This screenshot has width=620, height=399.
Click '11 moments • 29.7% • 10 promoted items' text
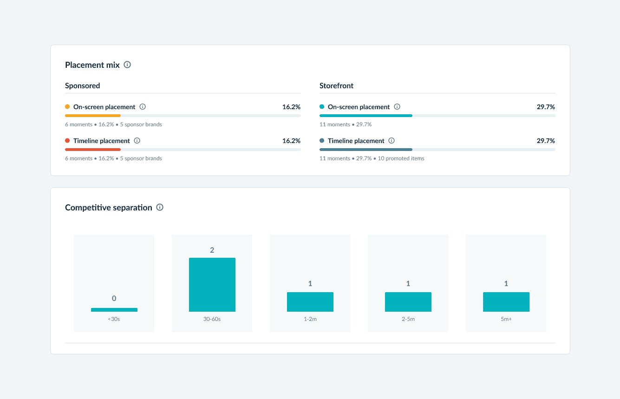[x=372, y=158]
